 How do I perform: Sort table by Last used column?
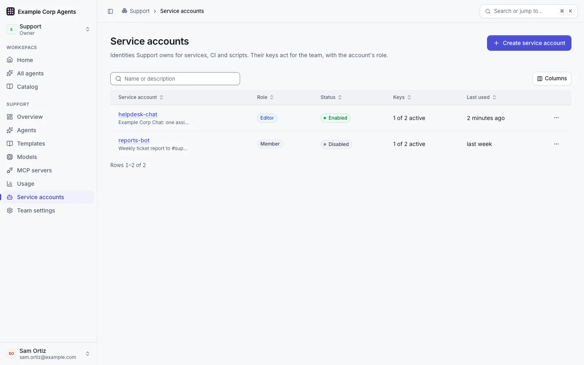(481, 97)
